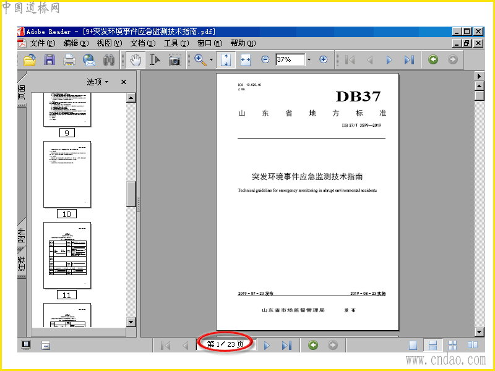Toggle Continuous page layout in status bar
This screenshot has height=371, width=495.
point(433,345)
